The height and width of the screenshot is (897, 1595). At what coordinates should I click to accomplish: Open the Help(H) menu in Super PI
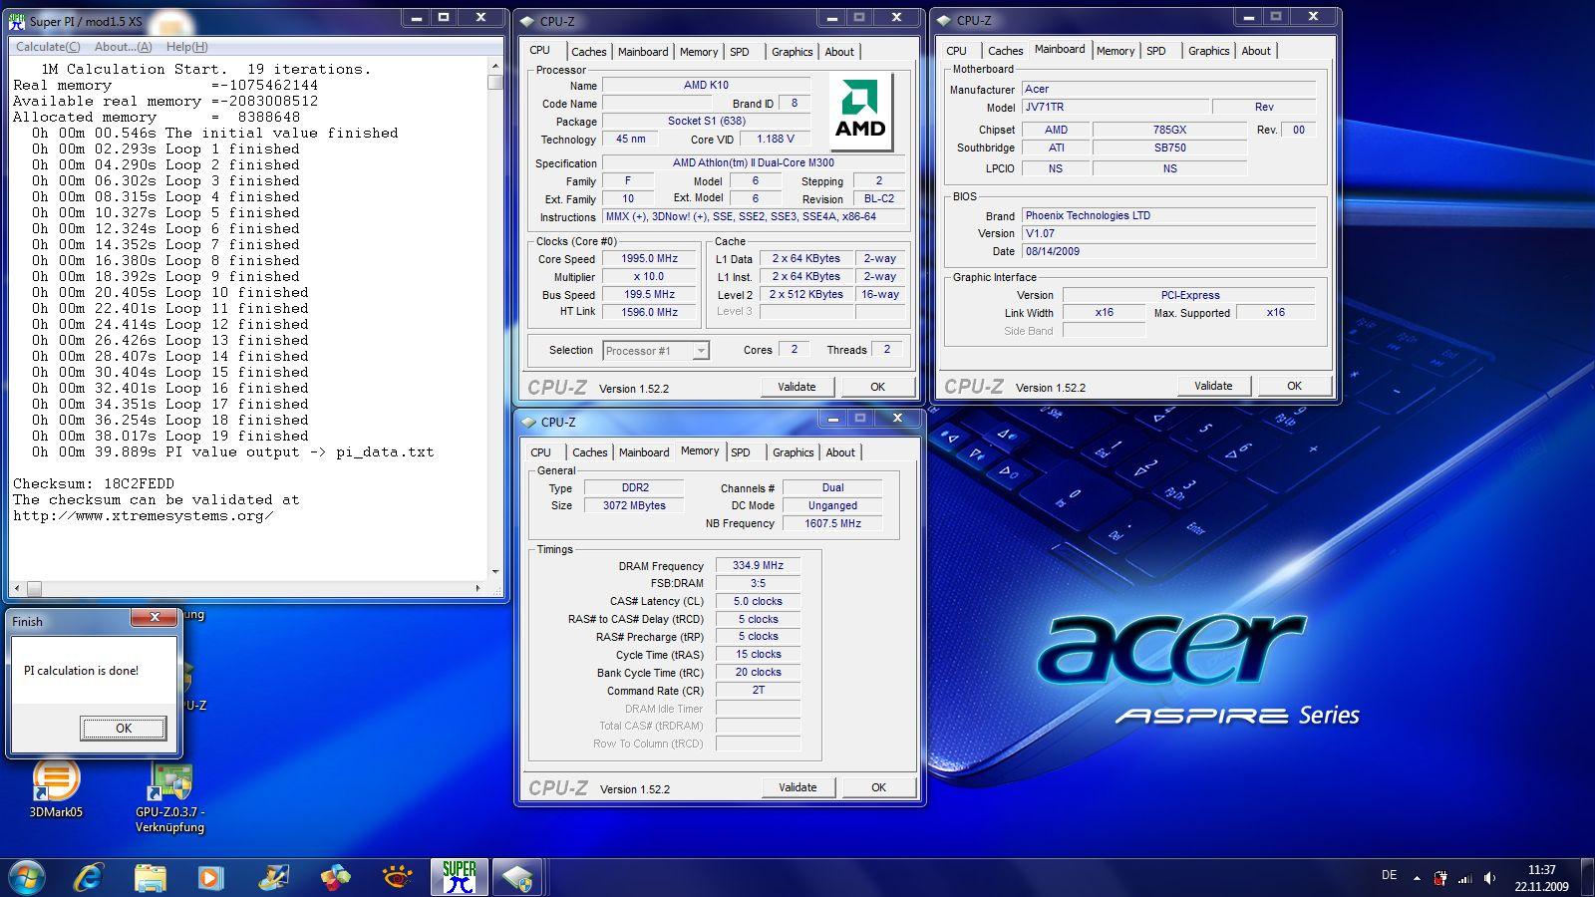(x=186, y=47)
